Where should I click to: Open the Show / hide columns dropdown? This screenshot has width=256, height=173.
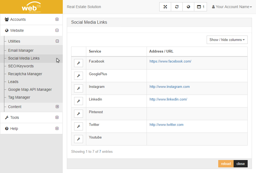[227, 40]
